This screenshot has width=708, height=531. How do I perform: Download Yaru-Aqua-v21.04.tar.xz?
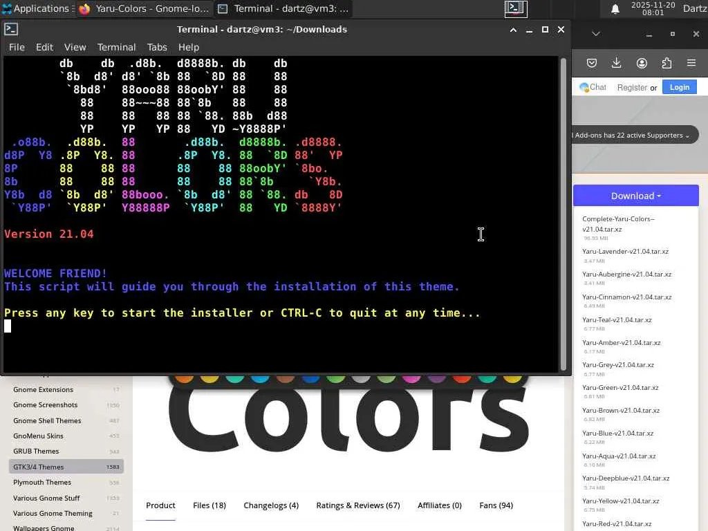[619, 456]
